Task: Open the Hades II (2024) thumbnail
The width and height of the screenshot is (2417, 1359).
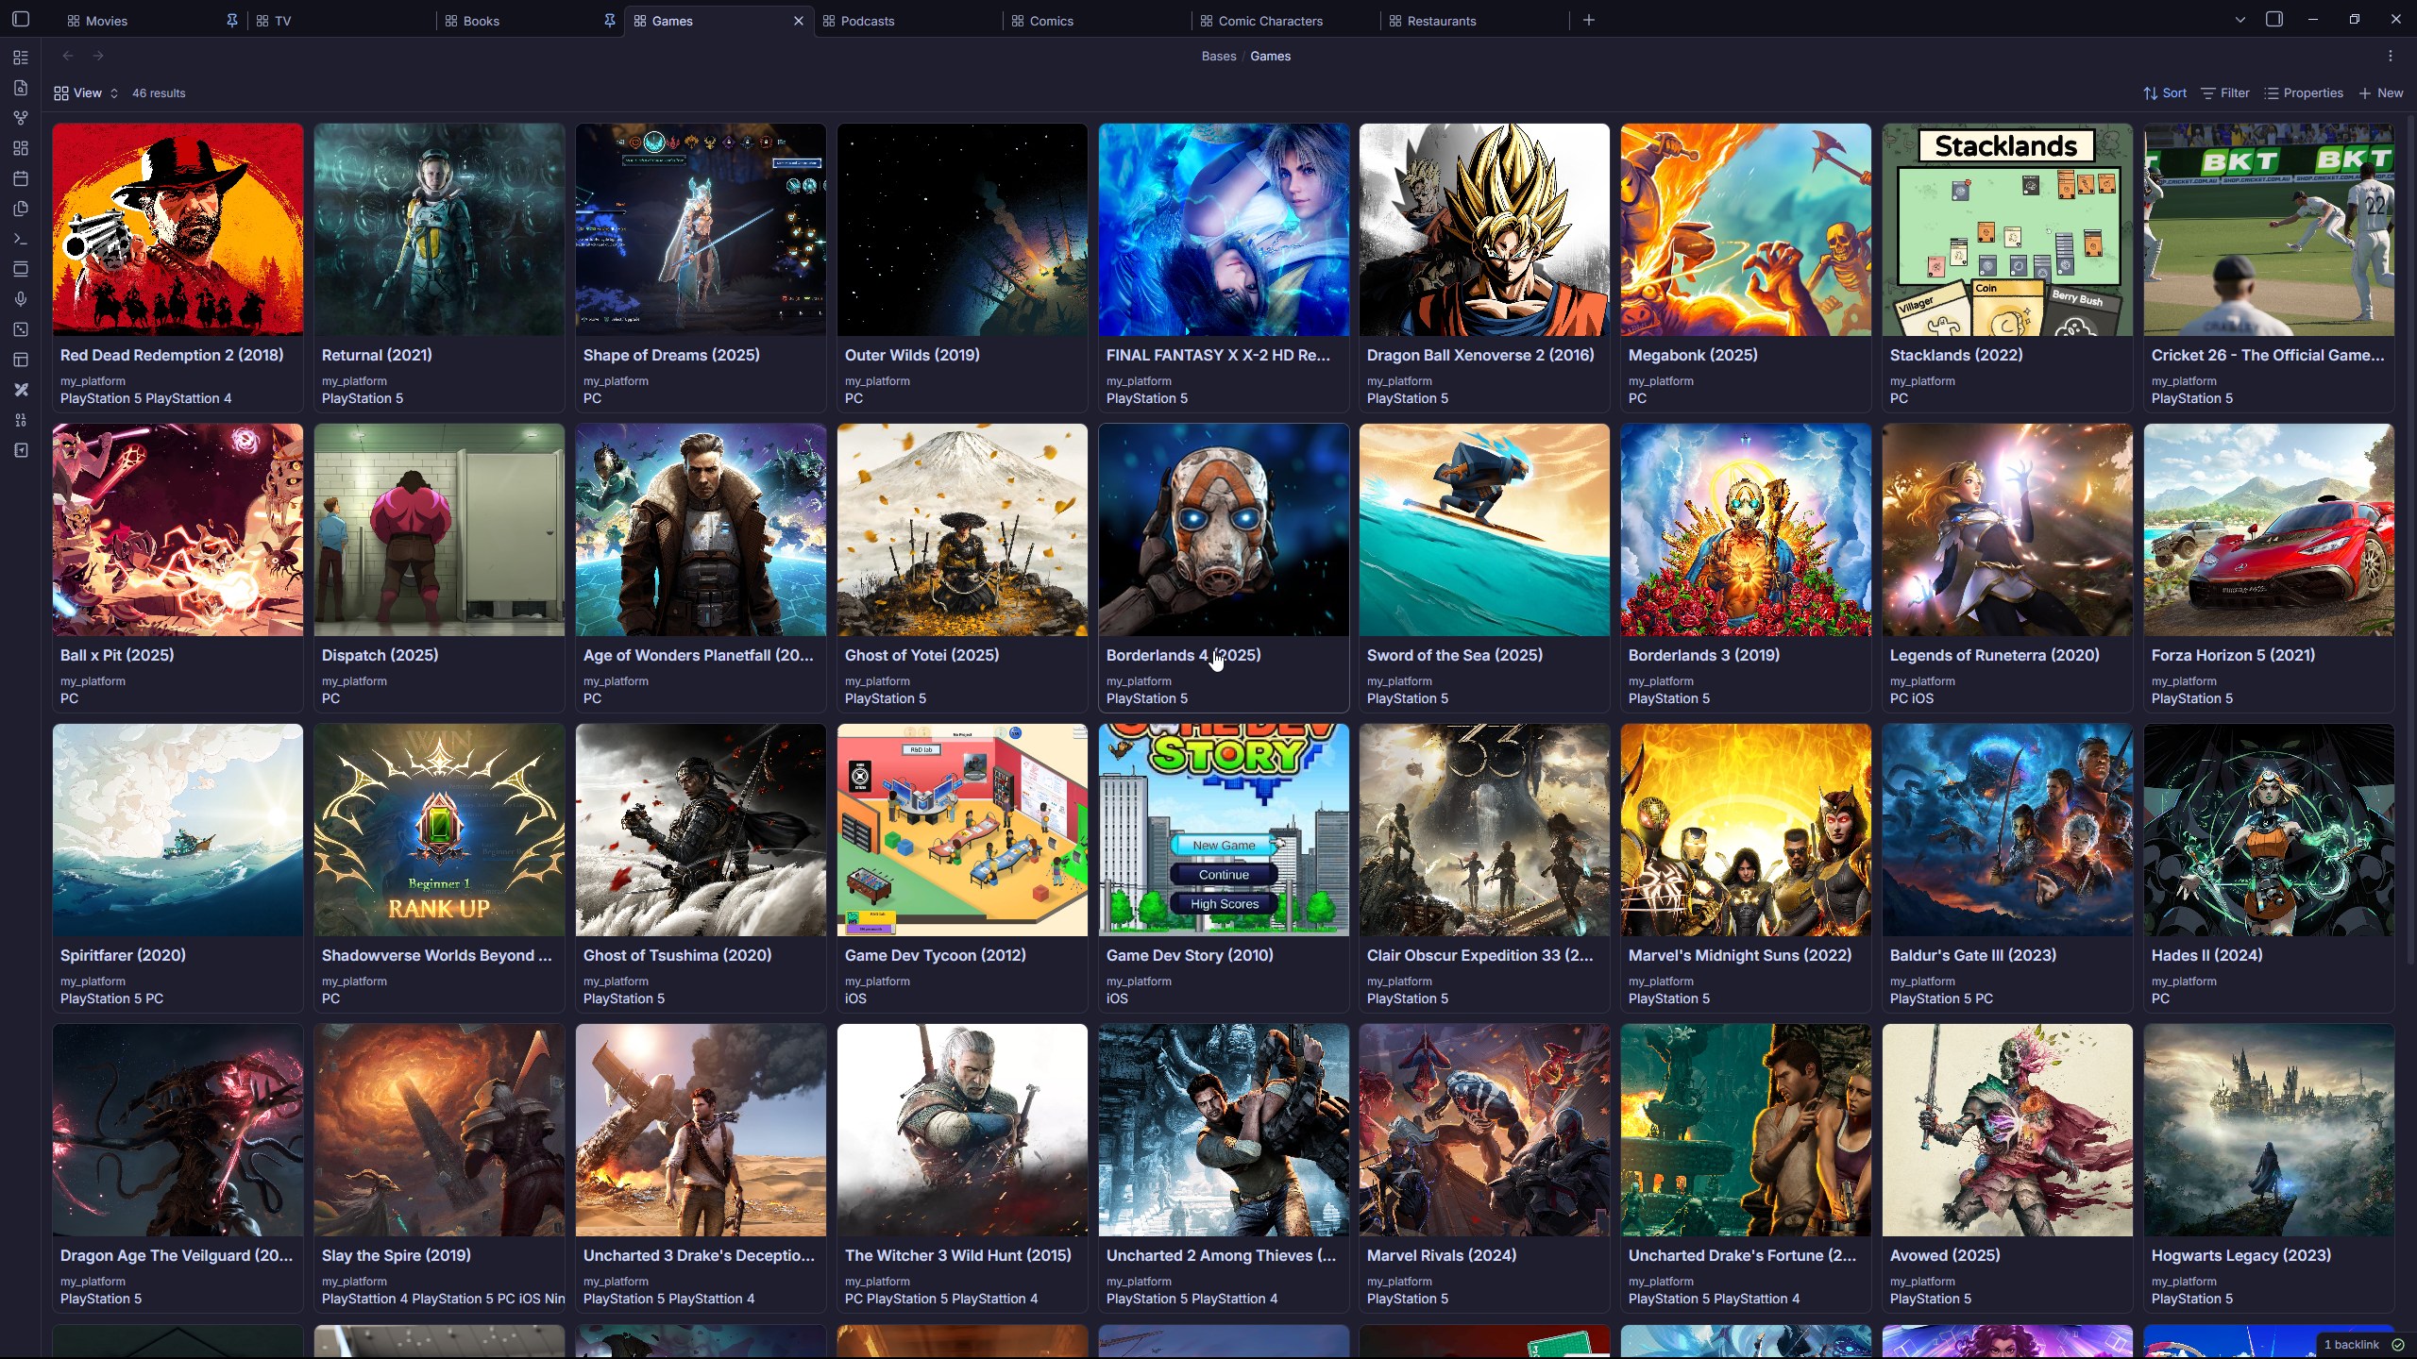Action: click(2268, 830)
